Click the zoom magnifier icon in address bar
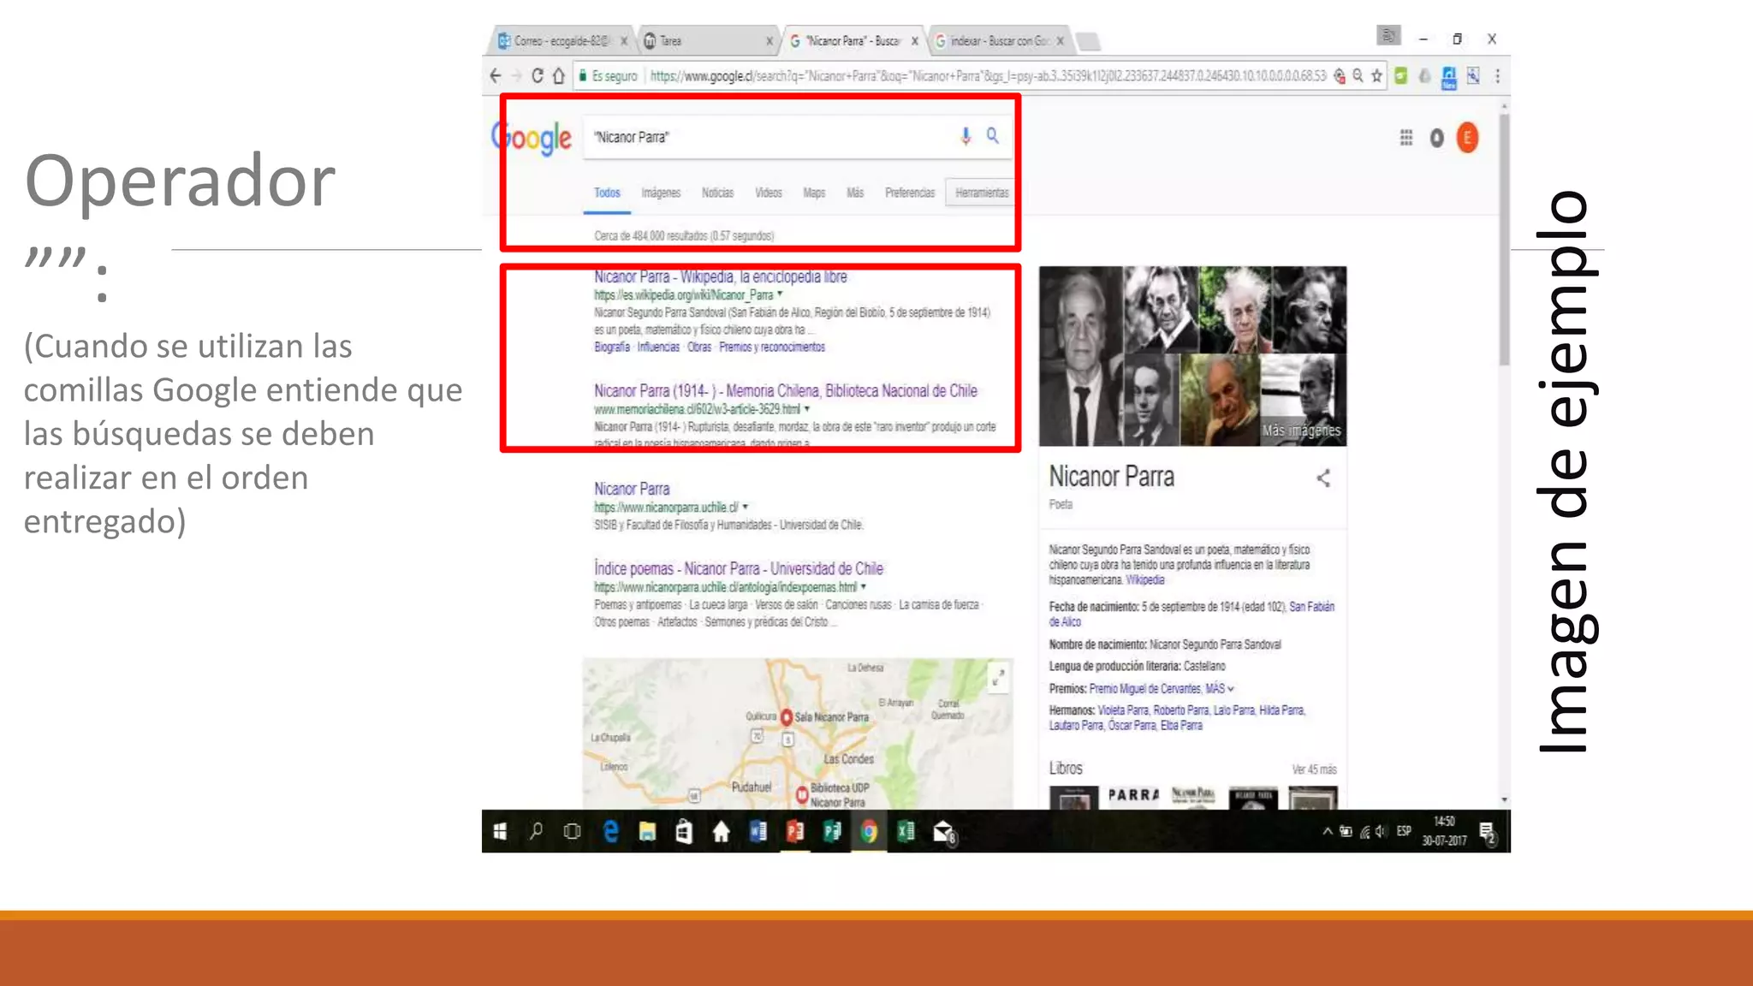 [1358, 76]
